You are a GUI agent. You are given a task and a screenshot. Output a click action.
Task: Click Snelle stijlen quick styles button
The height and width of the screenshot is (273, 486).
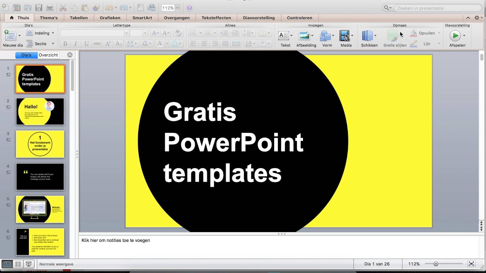[395, 39]
